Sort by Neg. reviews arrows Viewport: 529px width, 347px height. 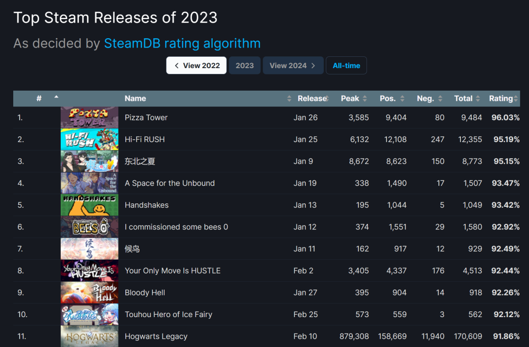(x=440, y=99)
